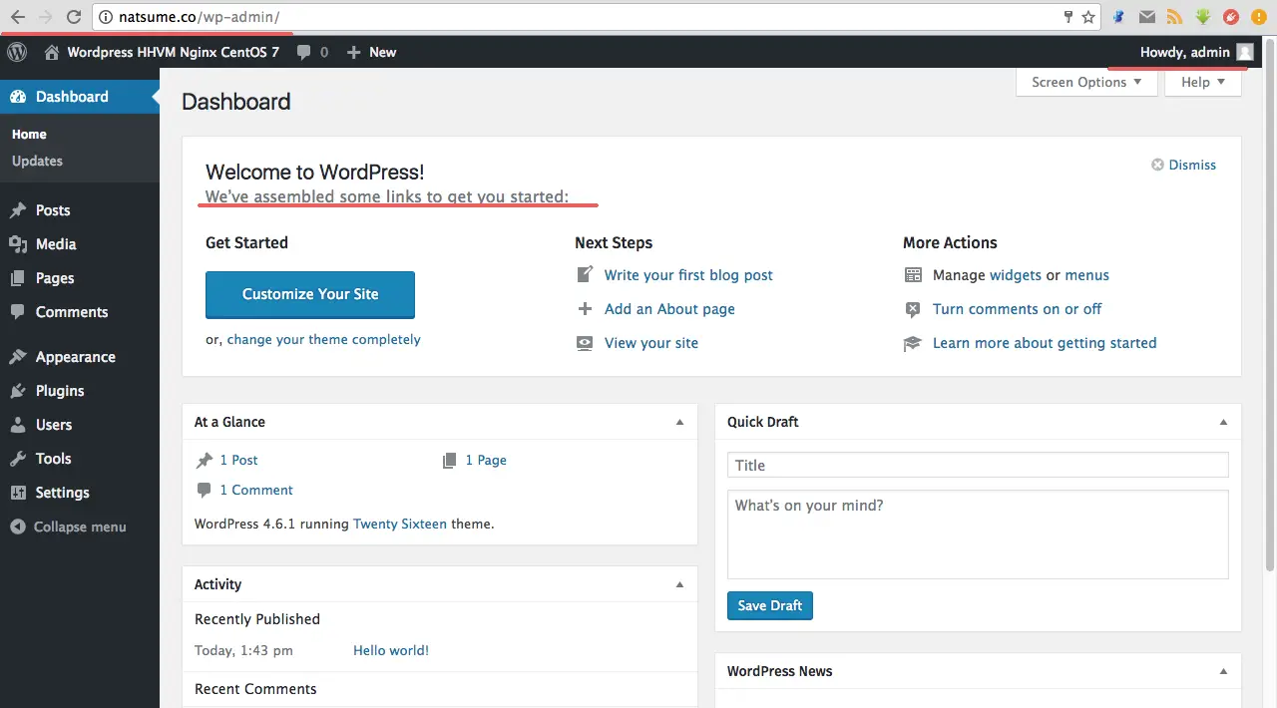Click the menus link in More Actions
Image resolution: width=1277 pixels, height=708 pixels.
[x=1087, y=275]
